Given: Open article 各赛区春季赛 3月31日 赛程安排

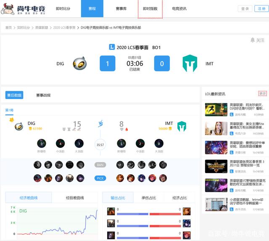Looking at the screenshot, I should pos(247,163).
